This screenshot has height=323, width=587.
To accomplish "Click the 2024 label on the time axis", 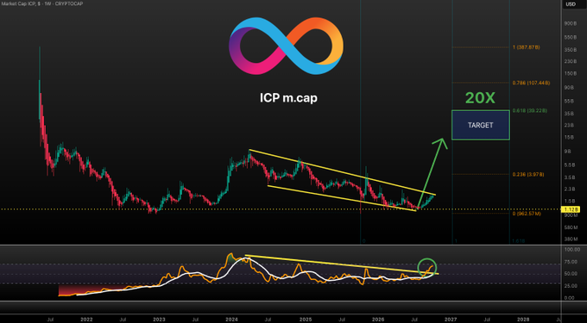I will (232, 320).
